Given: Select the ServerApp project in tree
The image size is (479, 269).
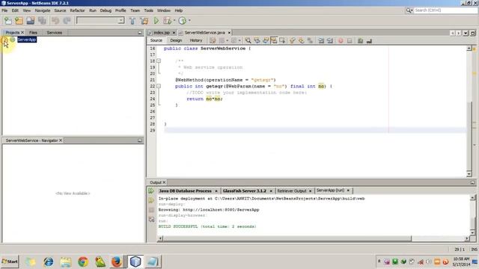Looking at the screenshot, I should point(27,40).
